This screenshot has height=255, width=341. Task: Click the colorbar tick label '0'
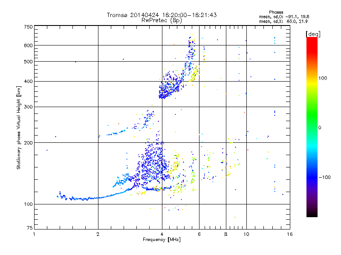coord(320,127)
